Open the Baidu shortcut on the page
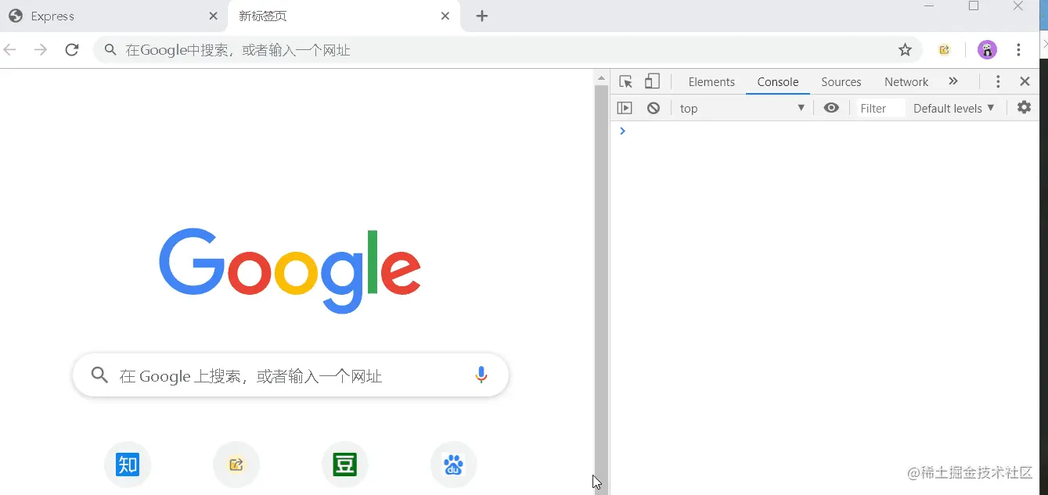The height and width of the screenshot is (495, 1048). 453,464
